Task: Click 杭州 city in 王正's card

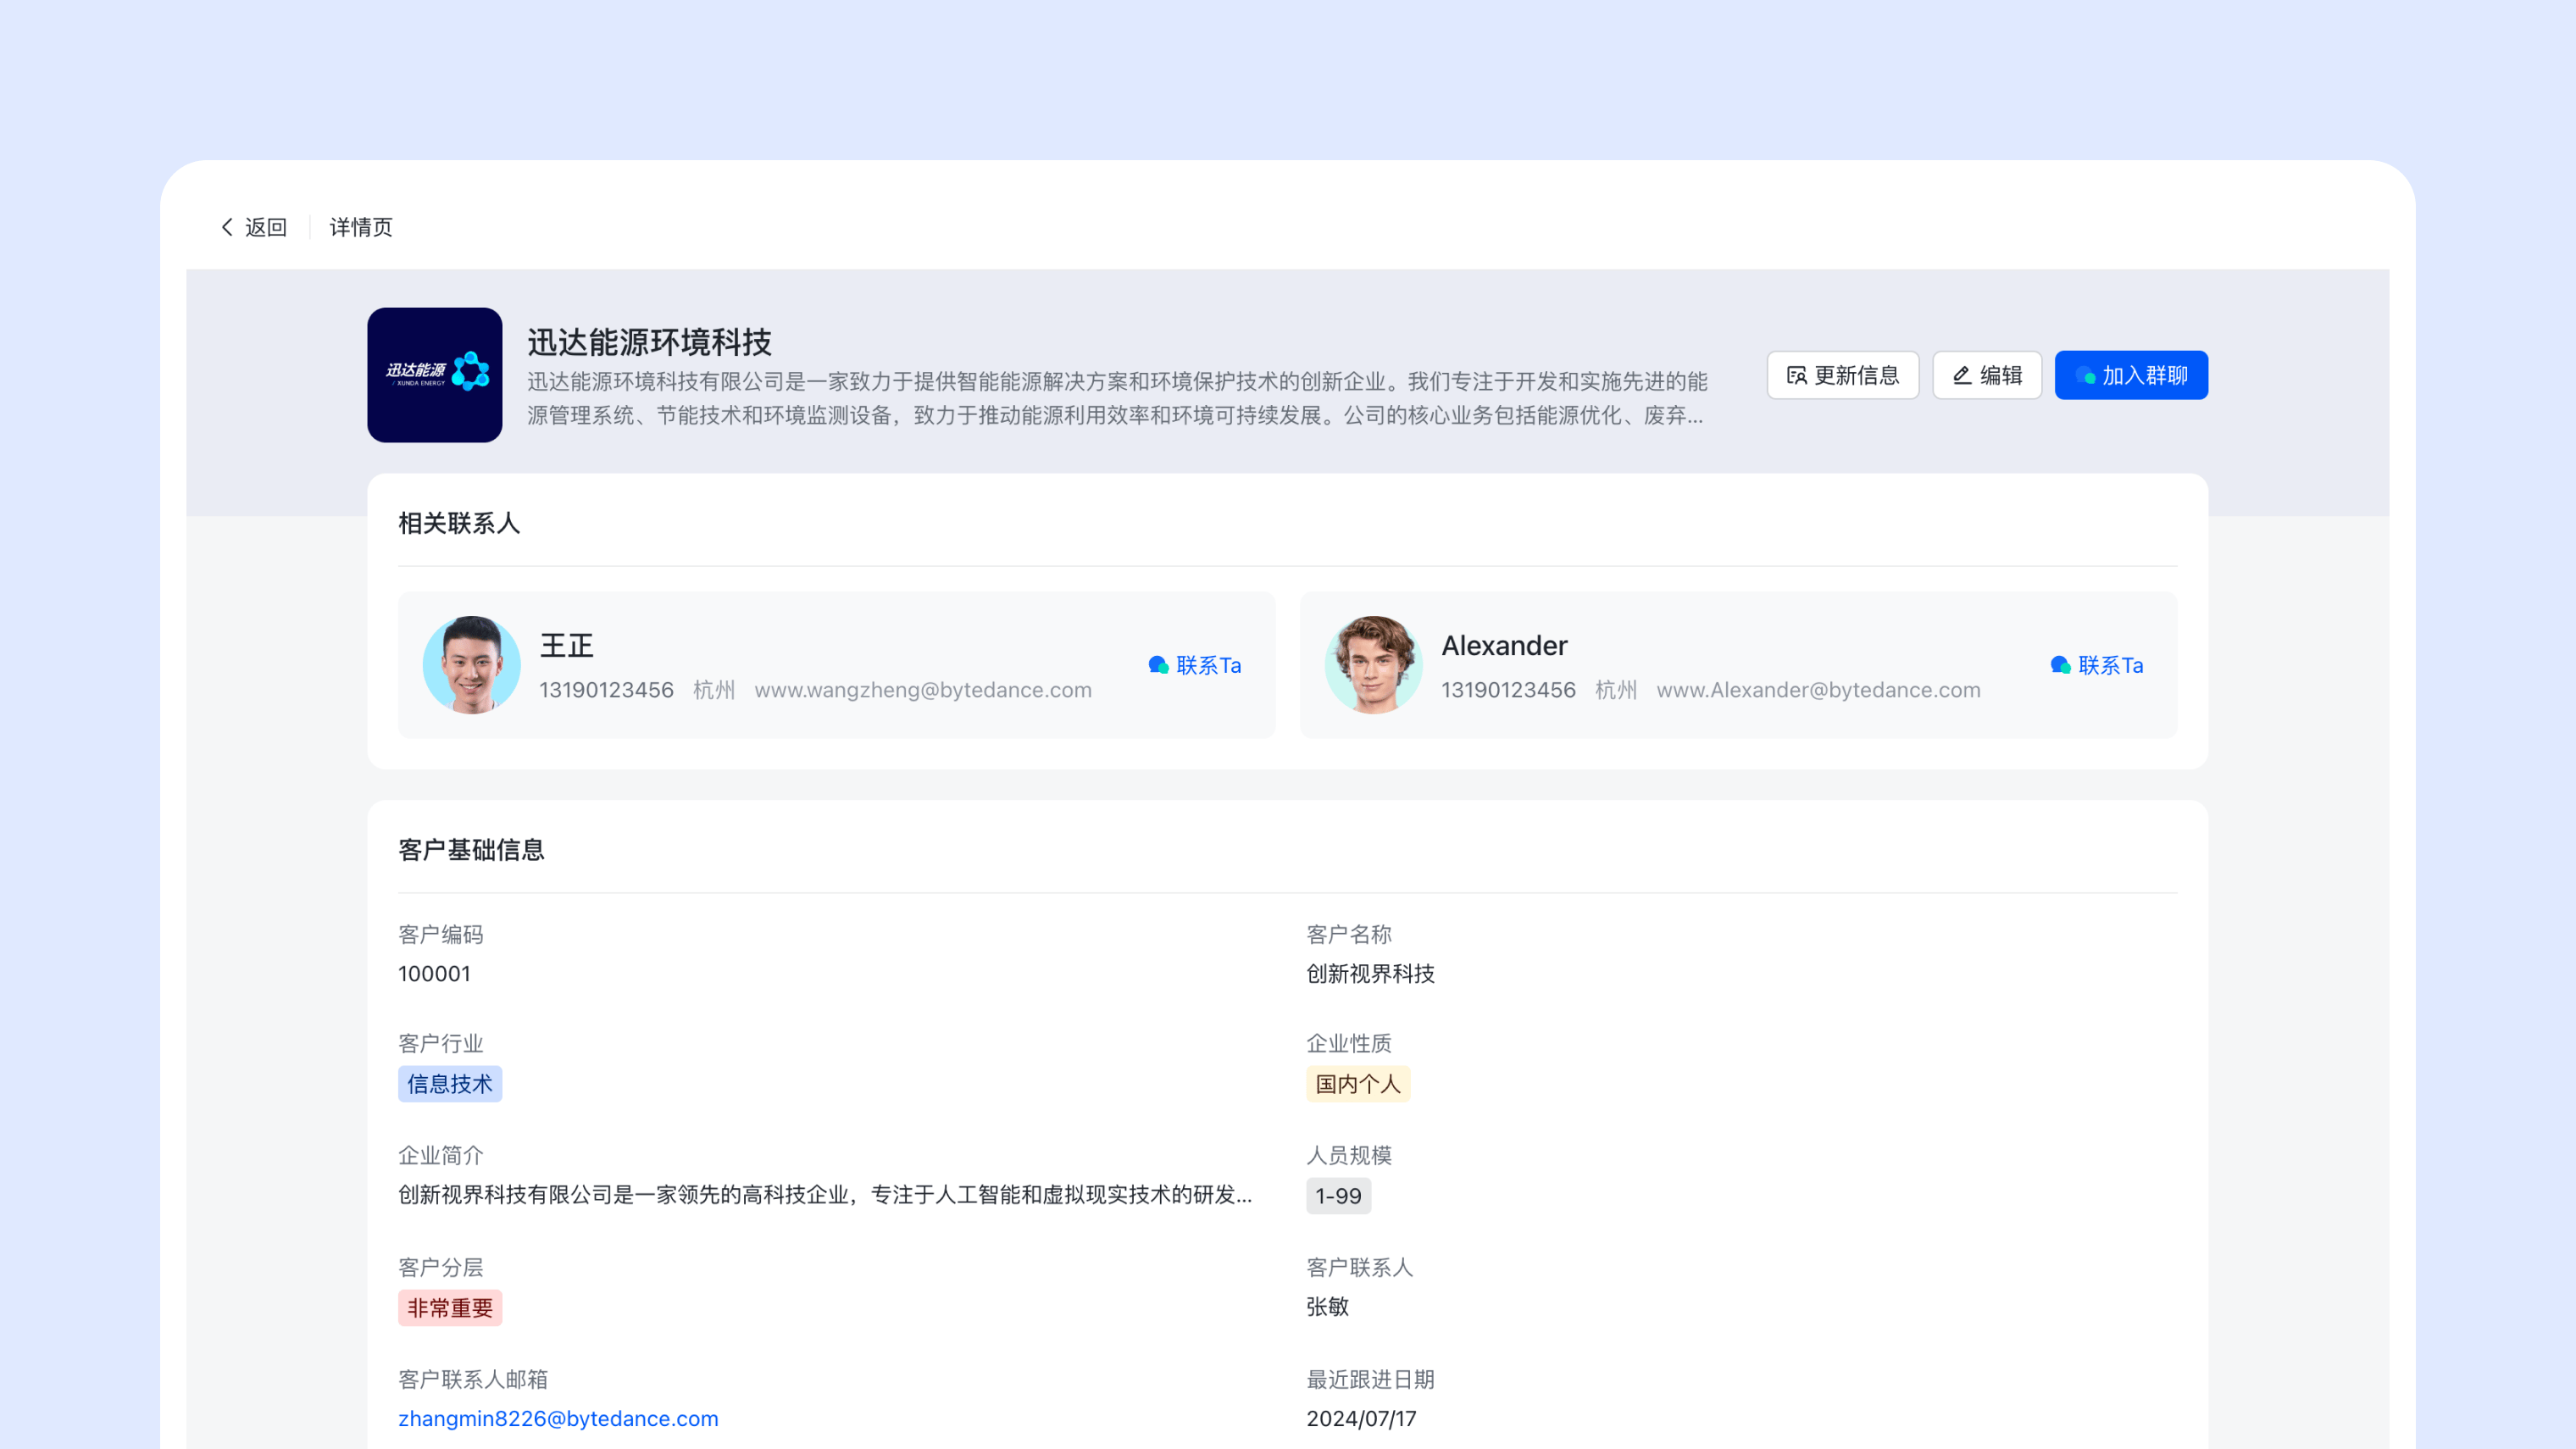Action: [x=714, y=690]
